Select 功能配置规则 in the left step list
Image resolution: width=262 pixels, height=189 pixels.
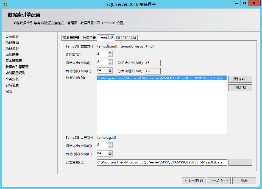(x=15, y=73)
